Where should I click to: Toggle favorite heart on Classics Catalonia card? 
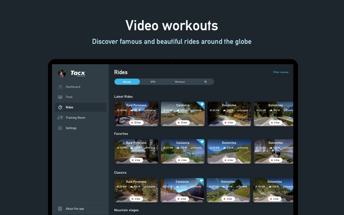tap(201, 181)
